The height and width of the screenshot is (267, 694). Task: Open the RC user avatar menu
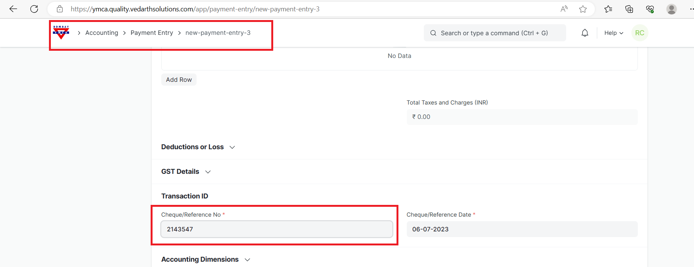click(x=639, y=33)
